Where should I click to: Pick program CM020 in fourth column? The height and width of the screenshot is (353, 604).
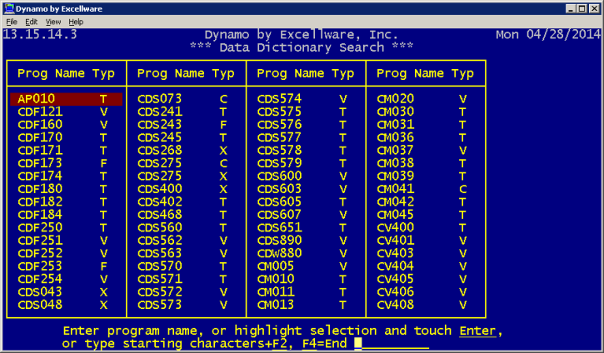(396, 99)
